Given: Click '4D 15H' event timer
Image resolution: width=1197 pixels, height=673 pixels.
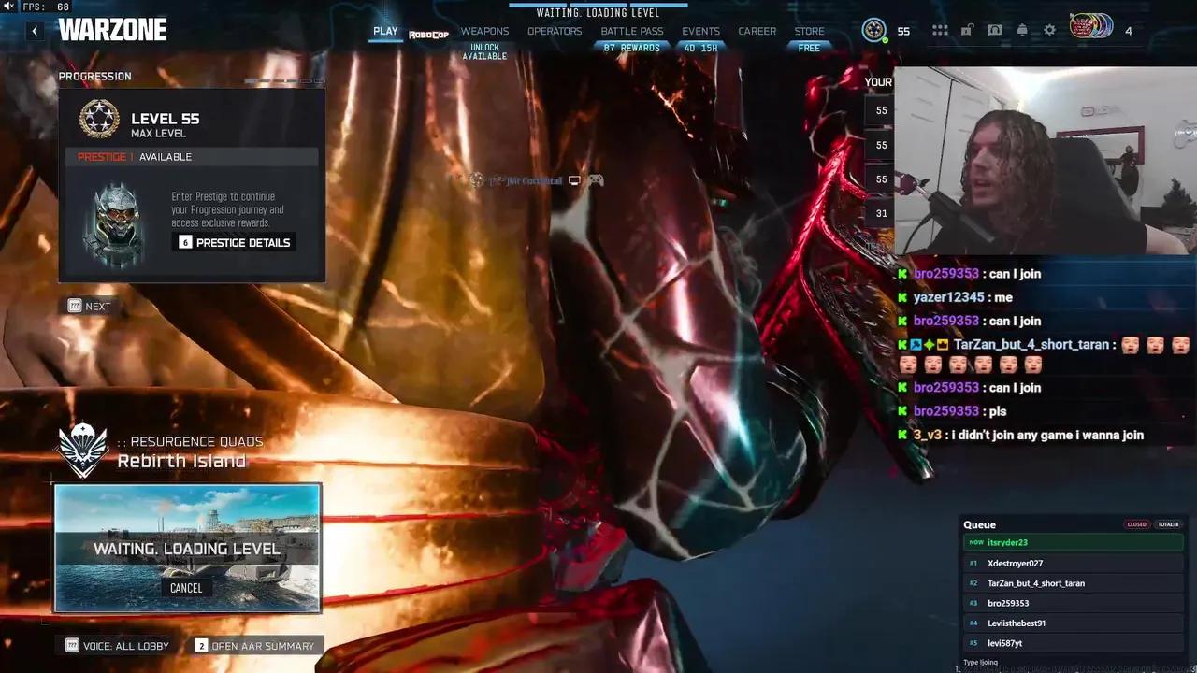Looking at the screenshot, I should coord(701,48).
